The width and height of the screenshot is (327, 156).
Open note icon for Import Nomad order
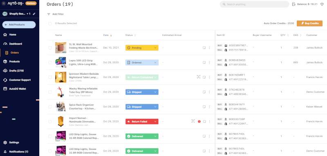coord(205,121)
